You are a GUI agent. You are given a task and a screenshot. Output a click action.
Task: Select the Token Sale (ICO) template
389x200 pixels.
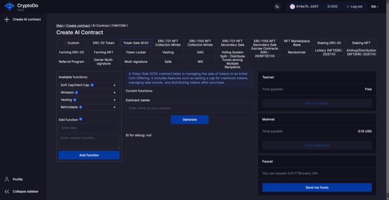click(136, 43)
